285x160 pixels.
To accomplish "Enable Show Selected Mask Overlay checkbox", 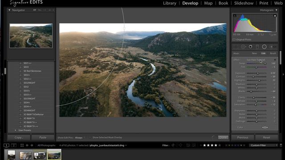I will (x=90, y=137).
